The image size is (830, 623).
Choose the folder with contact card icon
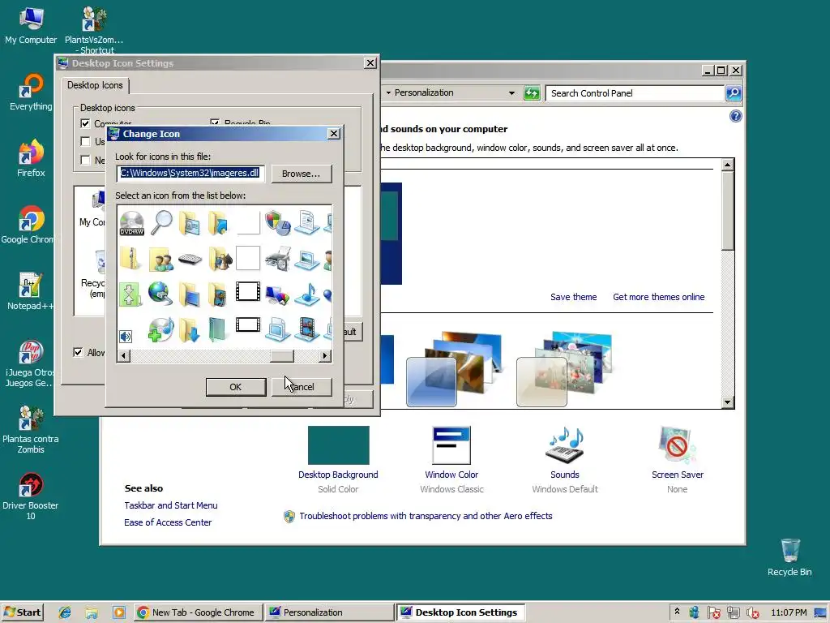pyautogui.click(x=190, y=222)
